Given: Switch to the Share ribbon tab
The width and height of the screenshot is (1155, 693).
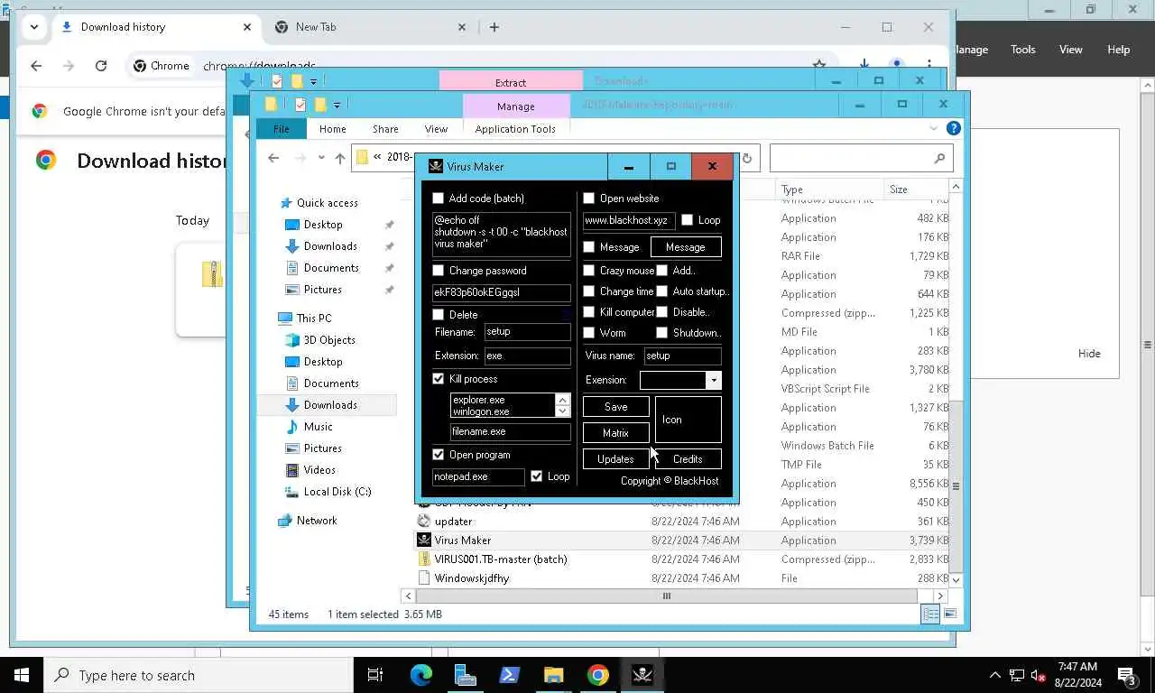Looking at the screenshot, I should pos(385,128).
